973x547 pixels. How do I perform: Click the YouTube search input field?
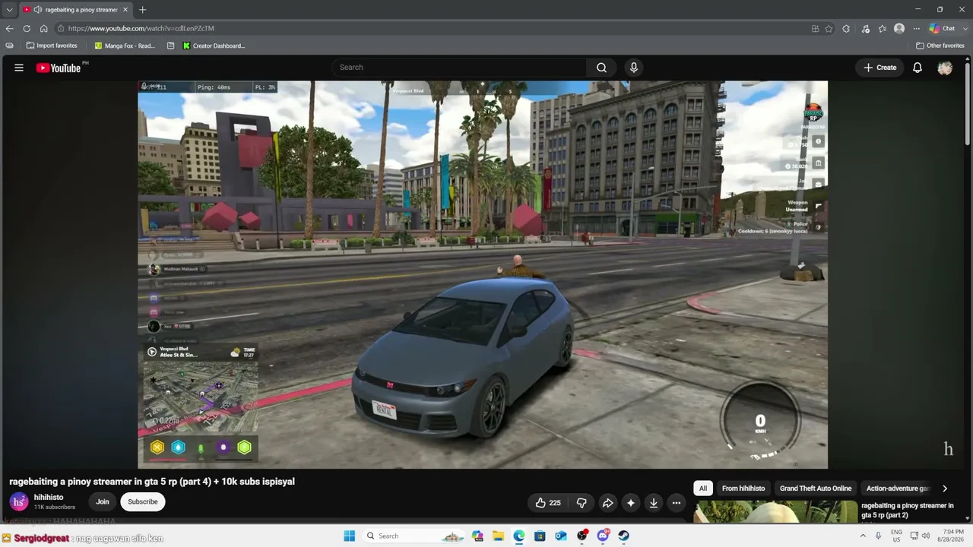click(458, 68)
